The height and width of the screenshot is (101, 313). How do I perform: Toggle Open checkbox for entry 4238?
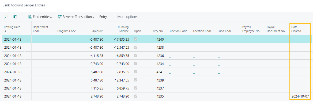tap(136, 47)
